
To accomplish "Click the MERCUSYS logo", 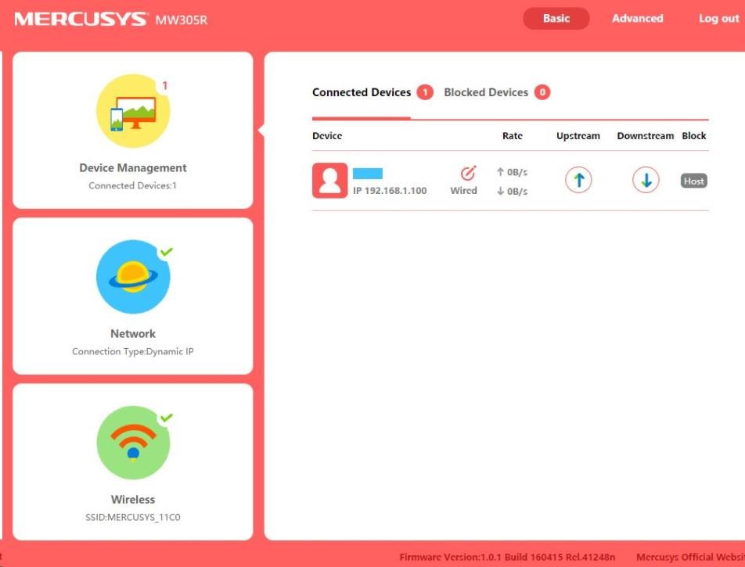I will point(80,19).
